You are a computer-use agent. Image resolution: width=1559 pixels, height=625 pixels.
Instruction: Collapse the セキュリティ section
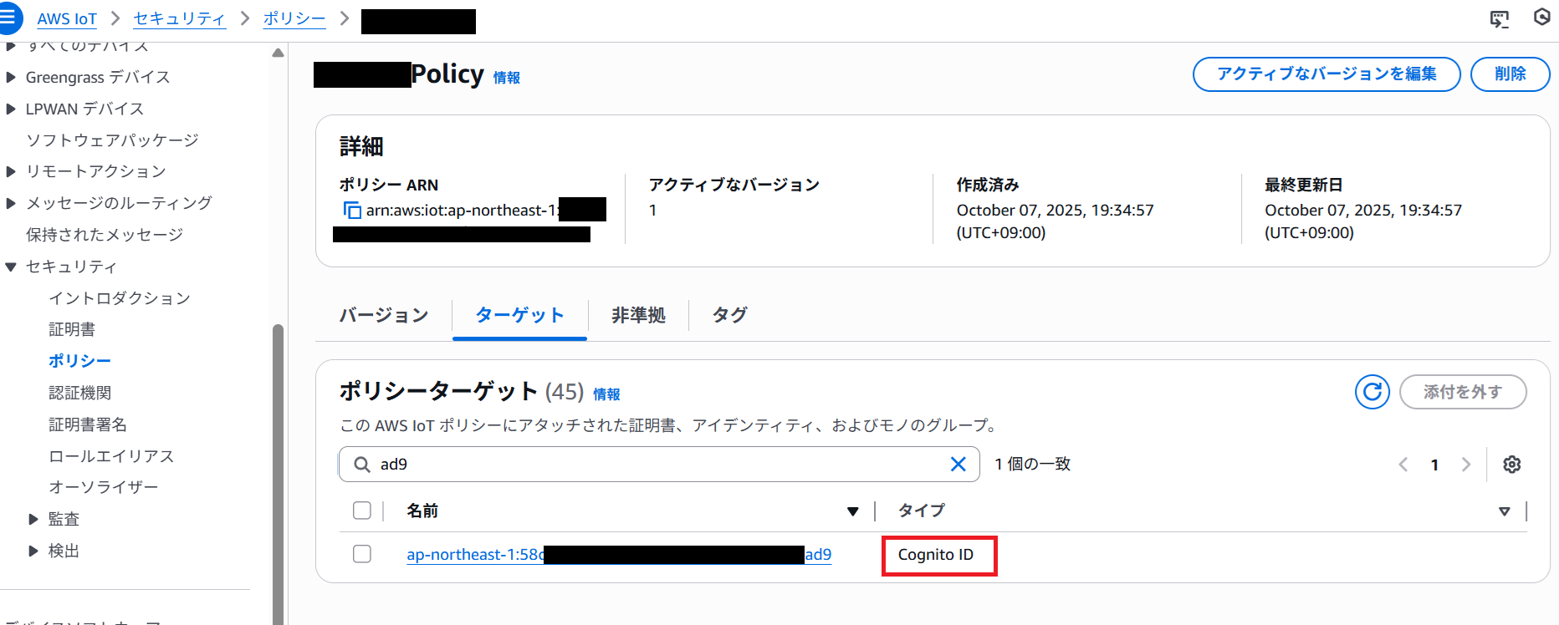11,267
